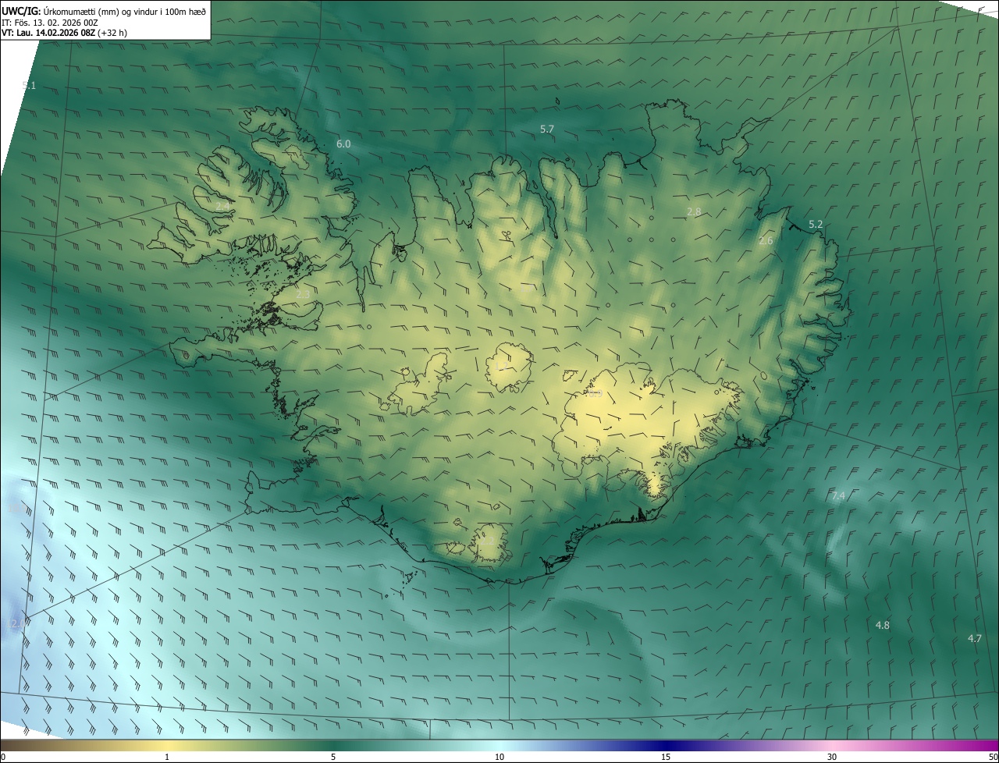Click the 5.2 value label off the east coast
Viewport: 999px width, 763px height.
[x=816, y=224]
